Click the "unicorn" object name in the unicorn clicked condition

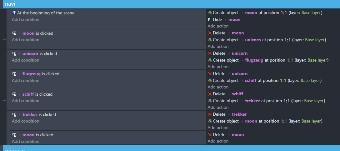point(30,53)
